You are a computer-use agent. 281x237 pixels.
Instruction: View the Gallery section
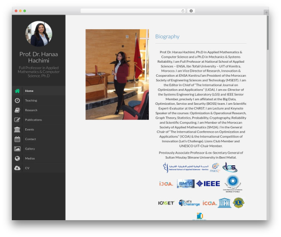point(39,149)
